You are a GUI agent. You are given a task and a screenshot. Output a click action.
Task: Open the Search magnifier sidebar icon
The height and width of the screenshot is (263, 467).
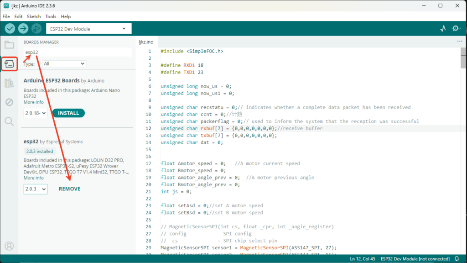[x=9, y=121]
